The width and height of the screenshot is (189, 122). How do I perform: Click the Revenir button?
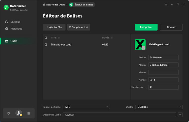[x=171, y=27]
